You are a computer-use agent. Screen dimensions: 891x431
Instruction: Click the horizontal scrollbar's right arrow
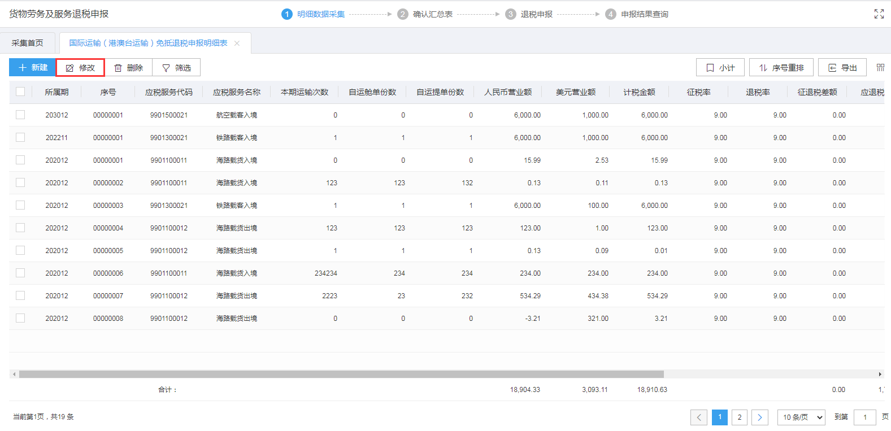click(880, 374)
